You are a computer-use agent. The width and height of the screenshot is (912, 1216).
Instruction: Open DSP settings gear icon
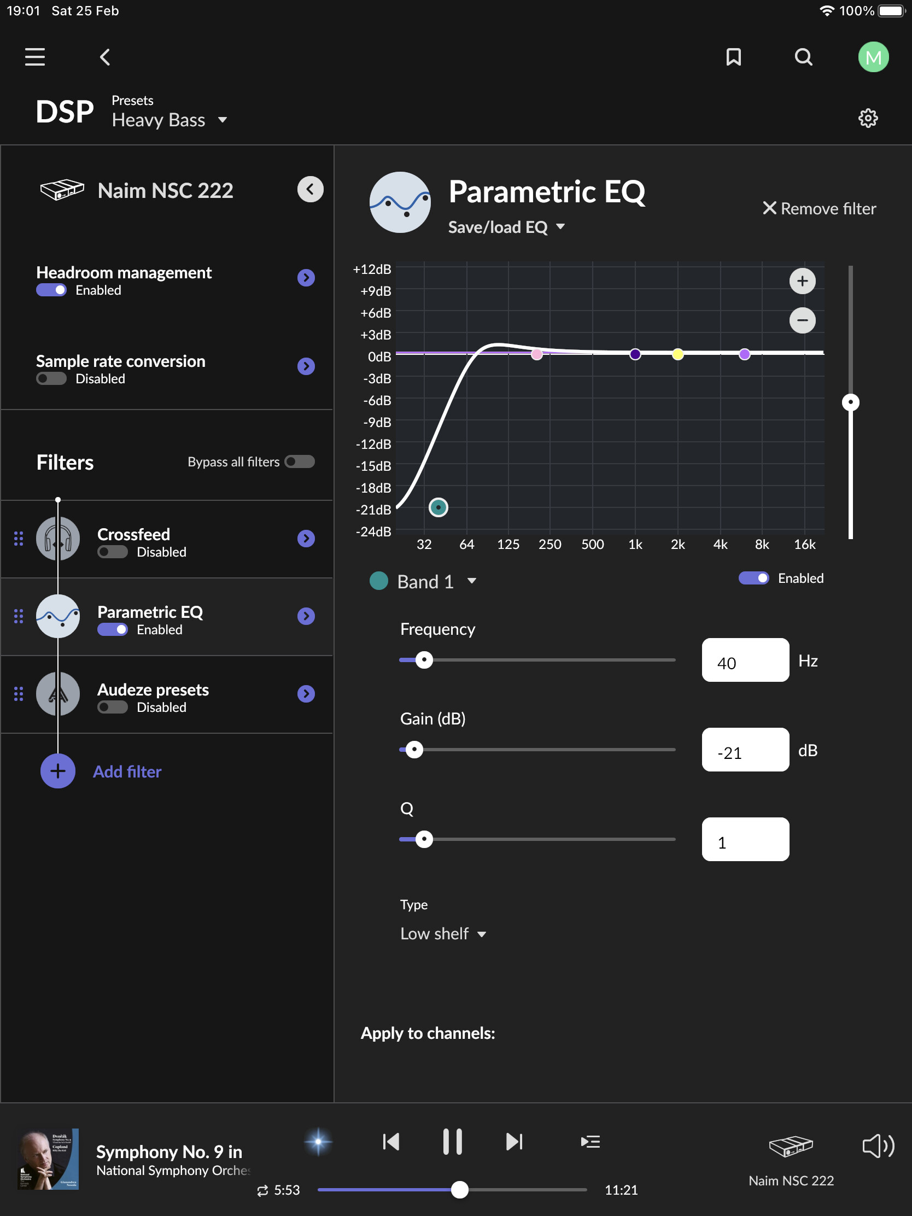pos(868,118)
